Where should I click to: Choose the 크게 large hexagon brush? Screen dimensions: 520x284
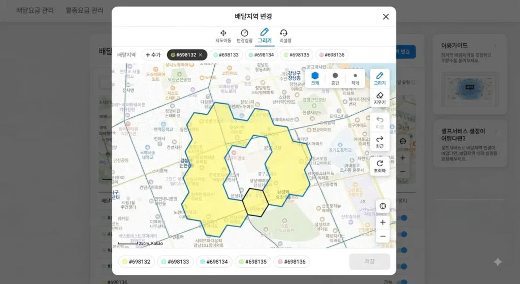coord(315,79)
